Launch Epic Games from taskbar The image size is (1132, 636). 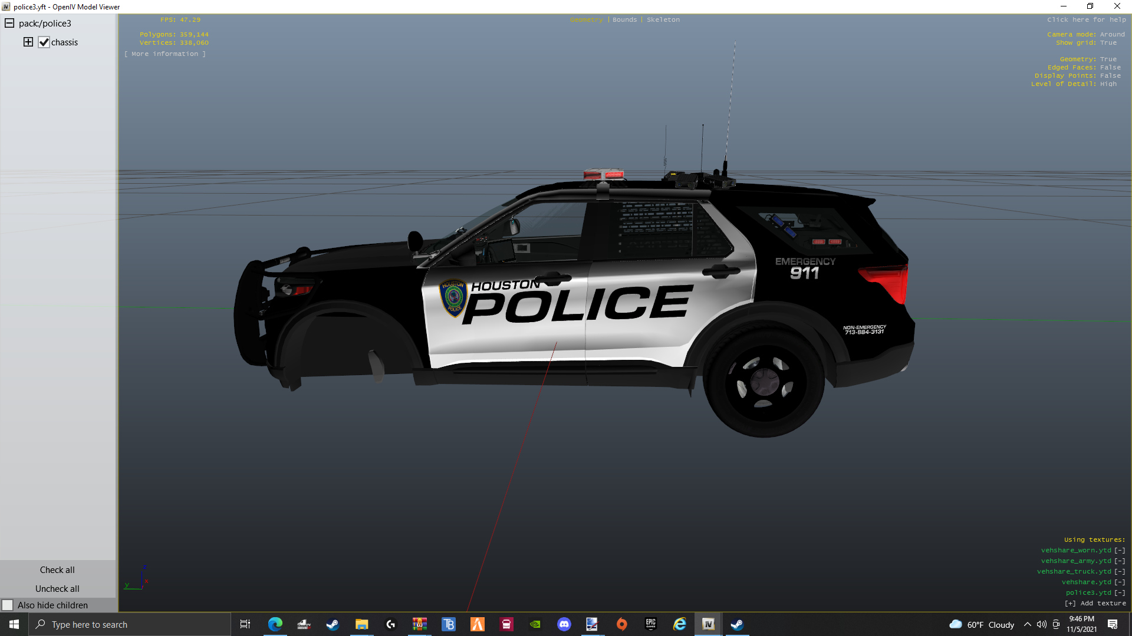(650, 624)
